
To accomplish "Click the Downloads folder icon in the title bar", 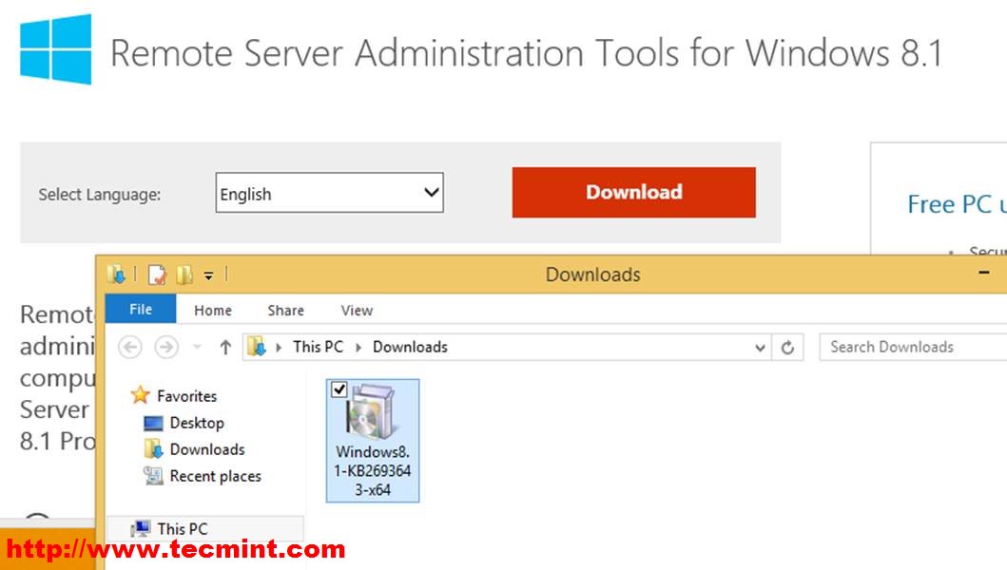I will click(x=116, y=275).
